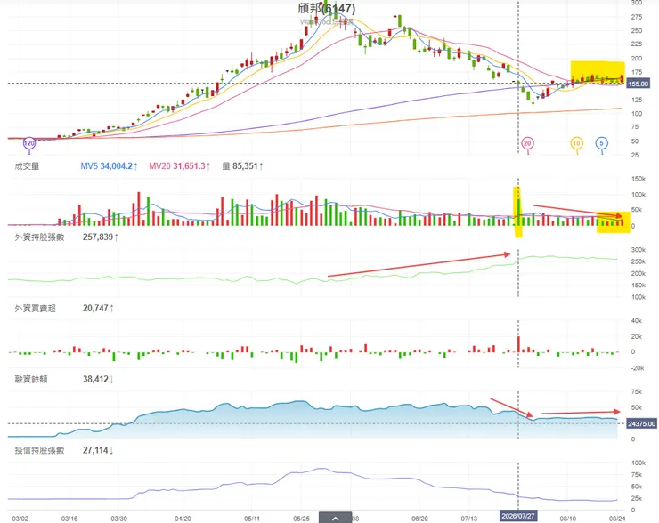Viewport: 659px width, 523px height.
Task: Click the 257,839 foreign holdings value
Action: pyautogui.click(x=101, y=237)
